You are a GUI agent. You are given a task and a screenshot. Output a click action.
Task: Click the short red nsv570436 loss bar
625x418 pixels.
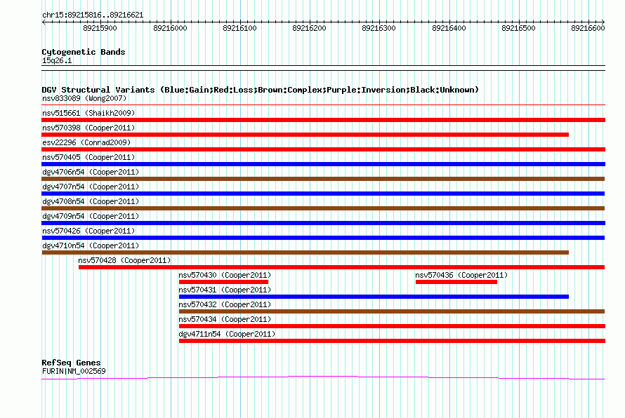(456, 282)
